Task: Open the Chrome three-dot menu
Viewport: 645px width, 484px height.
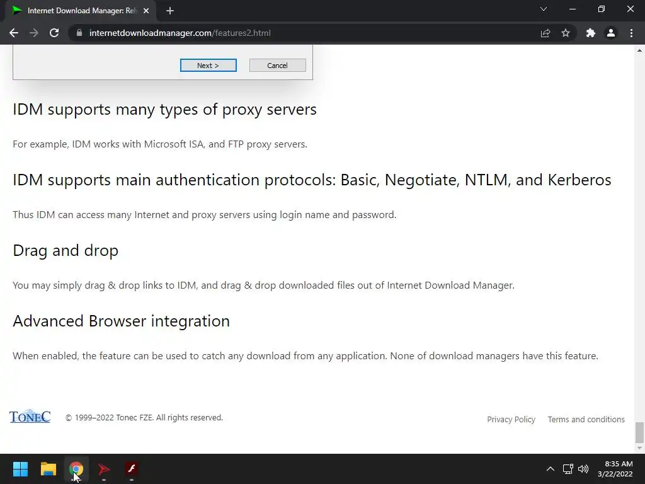Action: (631, 33)
